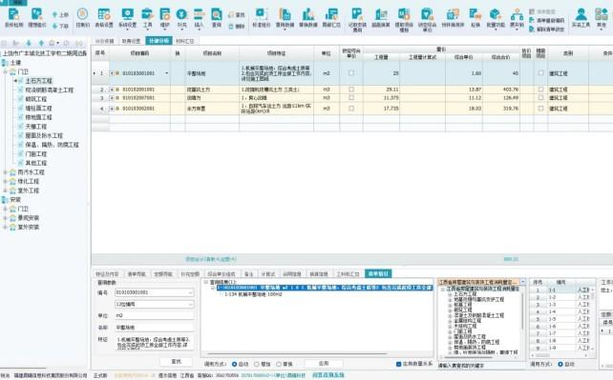The image size is (613, 380).
Task: Click the 提取项目模板 template icon
Action: (x=404, y=14)
